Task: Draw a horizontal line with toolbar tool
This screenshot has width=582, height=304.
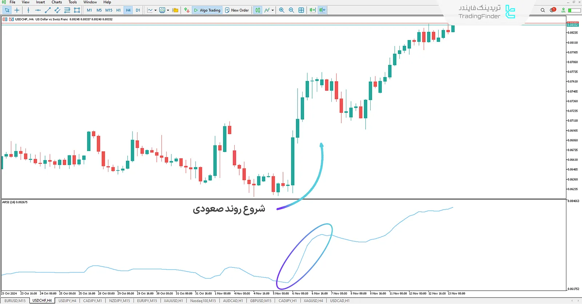Action: click(38, 10)
